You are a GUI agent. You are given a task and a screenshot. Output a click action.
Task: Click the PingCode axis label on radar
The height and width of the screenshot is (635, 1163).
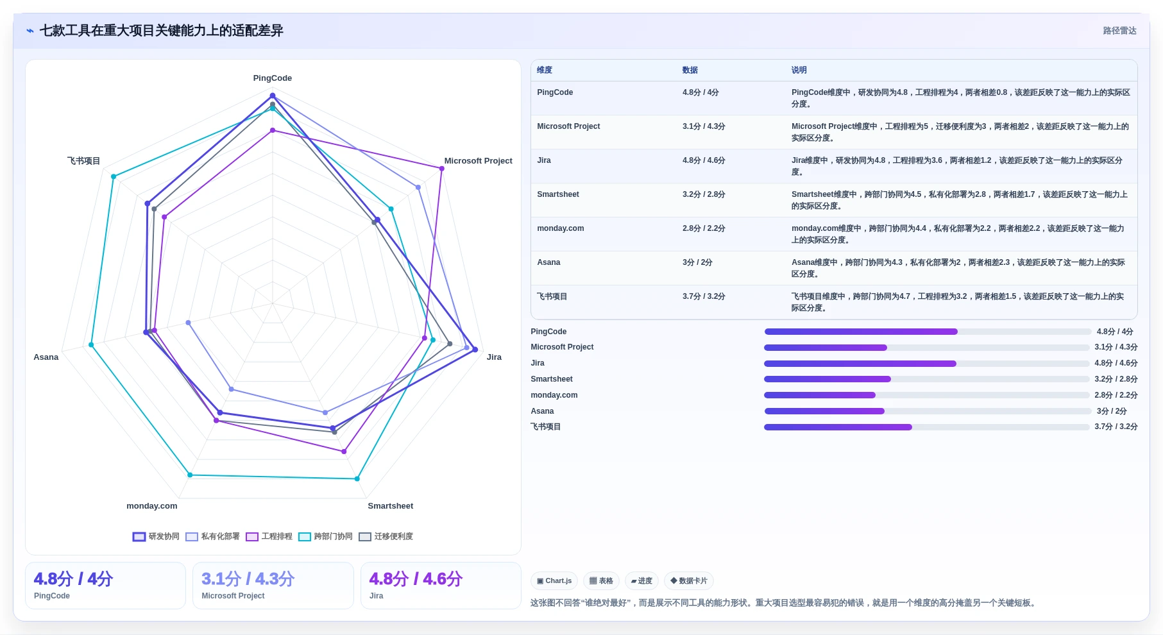[273, 78]
